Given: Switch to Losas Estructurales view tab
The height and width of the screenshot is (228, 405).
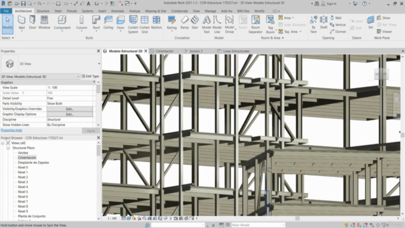Looking at the screenshot, I should [236, 51].
